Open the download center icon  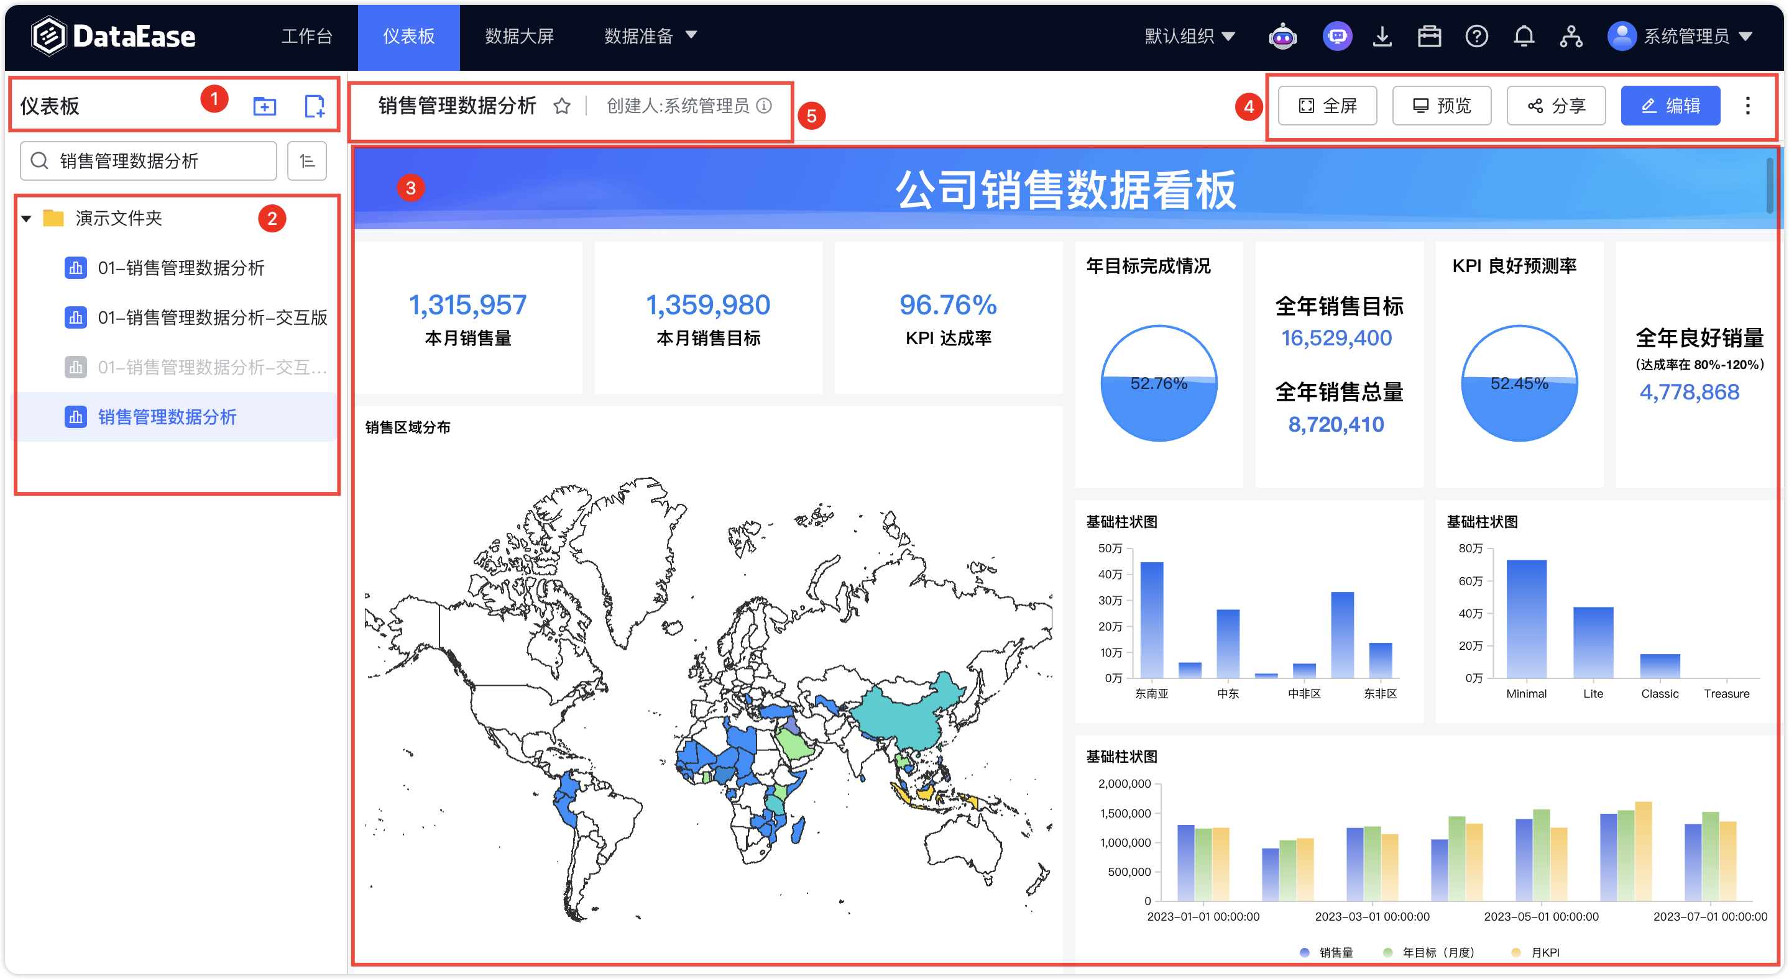coord(1382,36)
